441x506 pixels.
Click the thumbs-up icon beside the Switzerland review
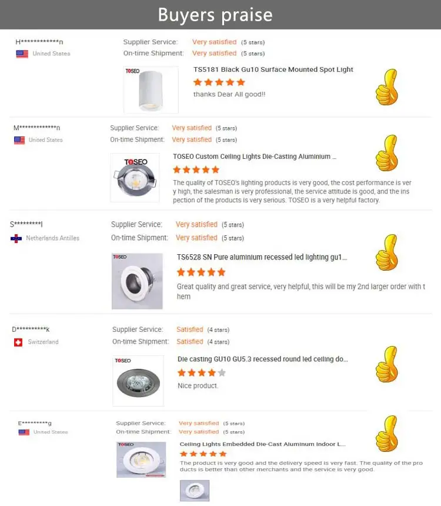[387, 364]
